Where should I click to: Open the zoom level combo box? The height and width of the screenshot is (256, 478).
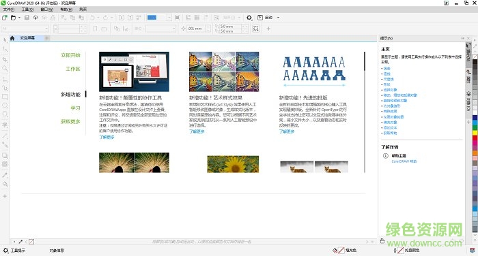(x=159, y=18)
